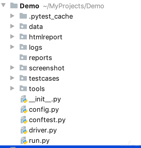Image resolution: width=141 pixels, height=148 pixels.
Task: Click the reports folder icon
Action: (x=23, y=57)
